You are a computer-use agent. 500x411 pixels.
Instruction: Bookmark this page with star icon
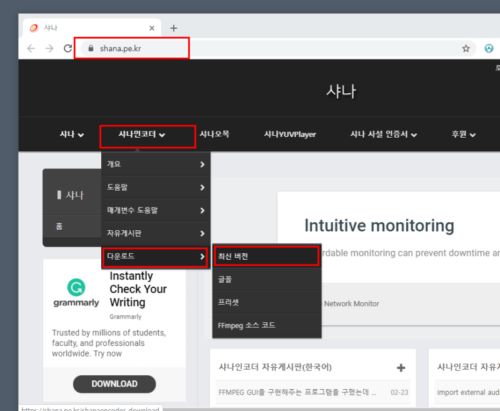tap(466, 49)
